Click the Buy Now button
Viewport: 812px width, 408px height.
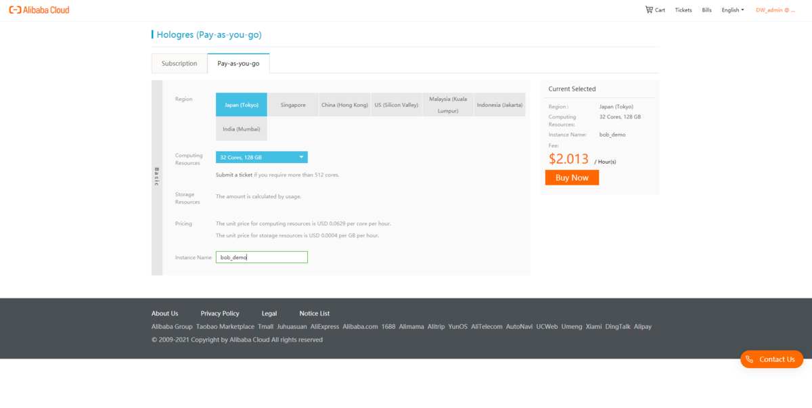[572, 177]
